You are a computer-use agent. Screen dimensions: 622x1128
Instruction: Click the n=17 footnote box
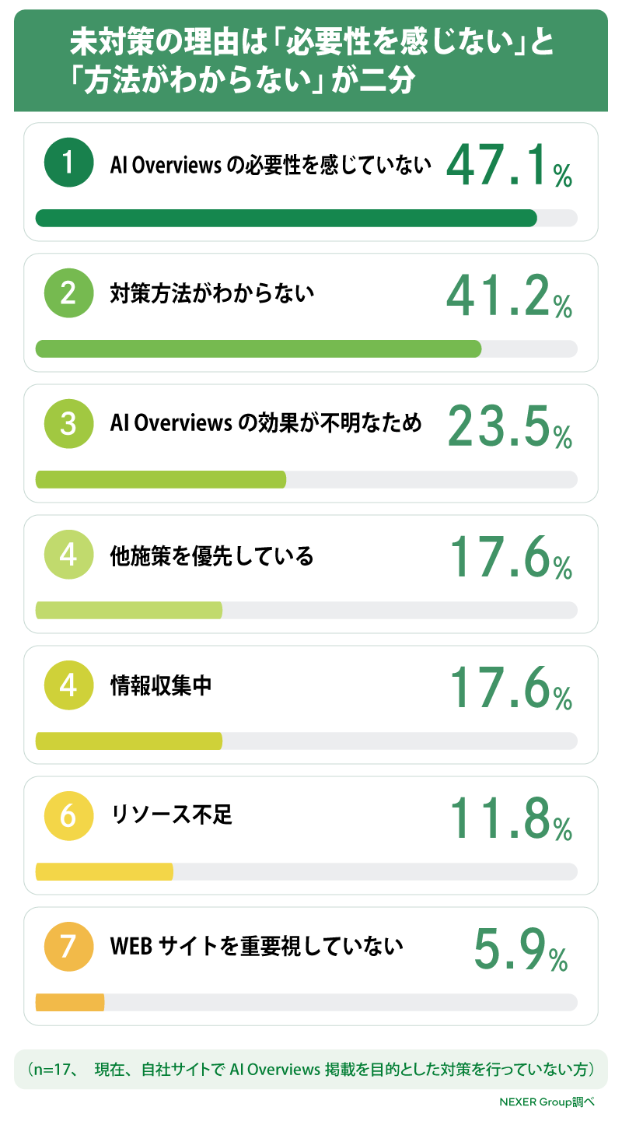(311, 1070)
